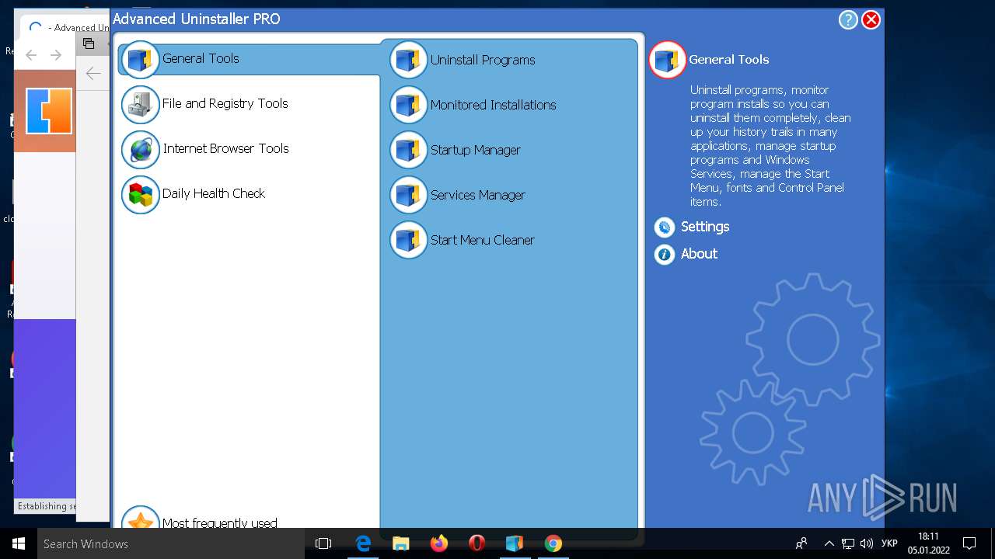Click the Uninstall Programs icon
The width and height of the screenshot is (995, 559).
tap(408, 61)
